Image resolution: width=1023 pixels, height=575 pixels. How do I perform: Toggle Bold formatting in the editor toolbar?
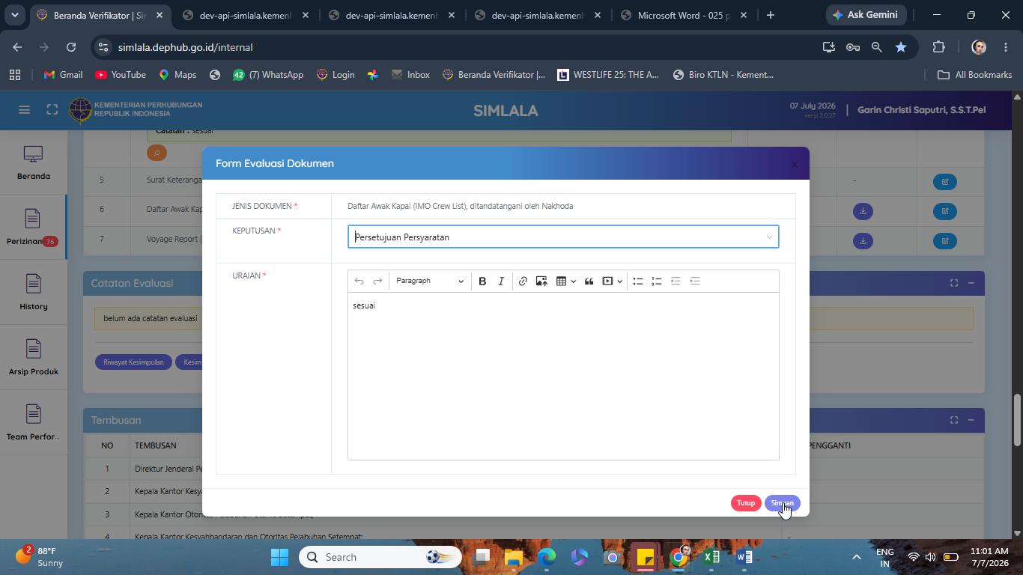482,282
